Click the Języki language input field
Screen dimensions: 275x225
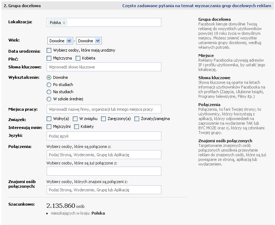(104, 136)
